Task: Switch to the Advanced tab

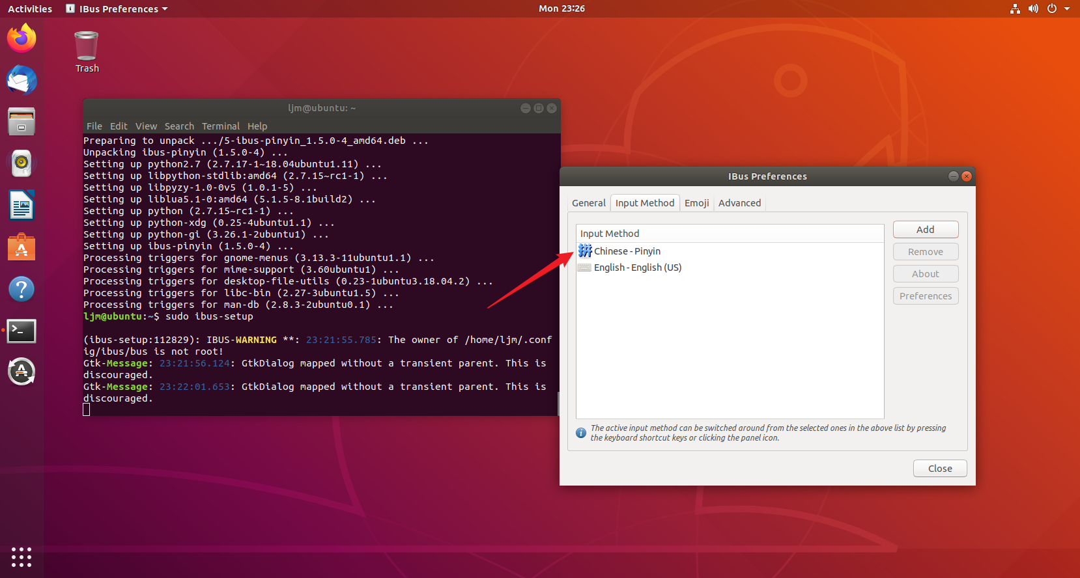Action: (x=739, y=203)
